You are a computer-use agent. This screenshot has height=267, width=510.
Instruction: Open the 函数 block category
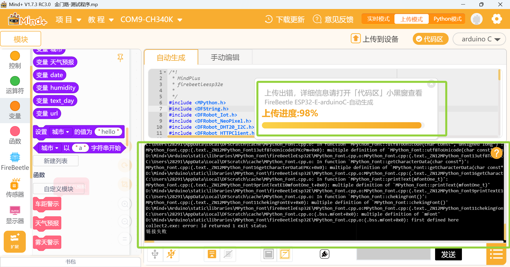coord(15,136)
